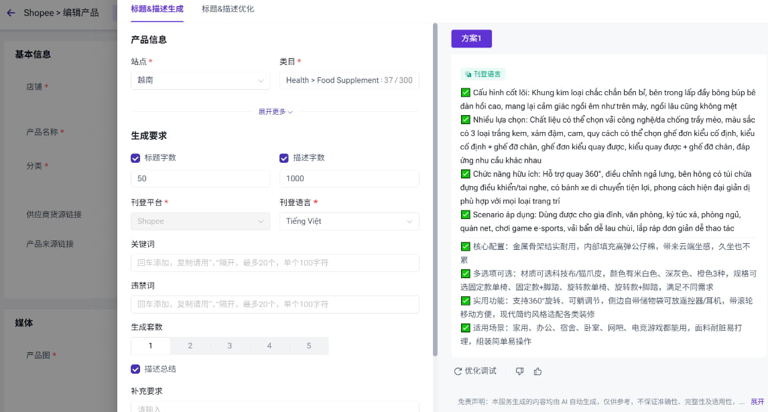768x412 pixels.
Task: Click the Vietnamese line starting 'Scenario áp dụng'
Action: pyautogui.click(x=600, y=222)
